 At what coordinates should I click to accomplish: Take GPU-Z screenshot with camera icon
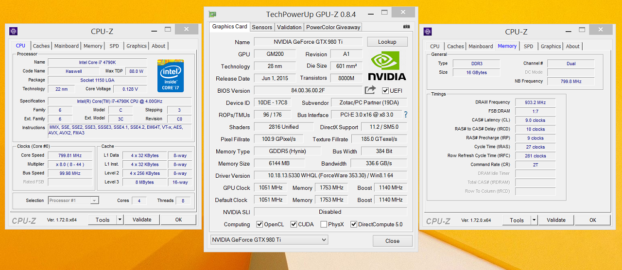click(406, 27)
